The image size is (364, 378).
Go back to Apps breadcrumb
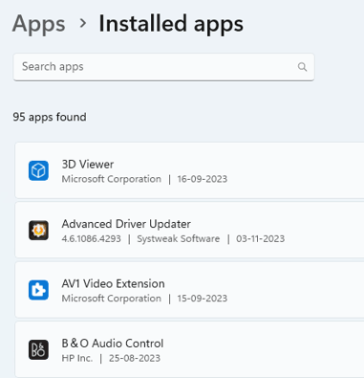(39, 24)
